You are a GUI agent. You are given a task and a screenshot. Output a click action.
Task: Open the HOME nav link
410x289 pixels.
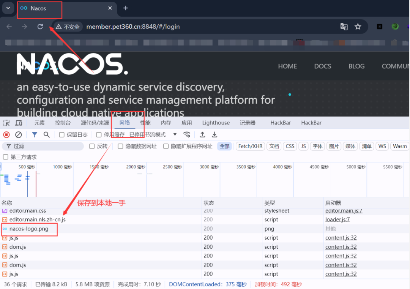pos(287,66)
